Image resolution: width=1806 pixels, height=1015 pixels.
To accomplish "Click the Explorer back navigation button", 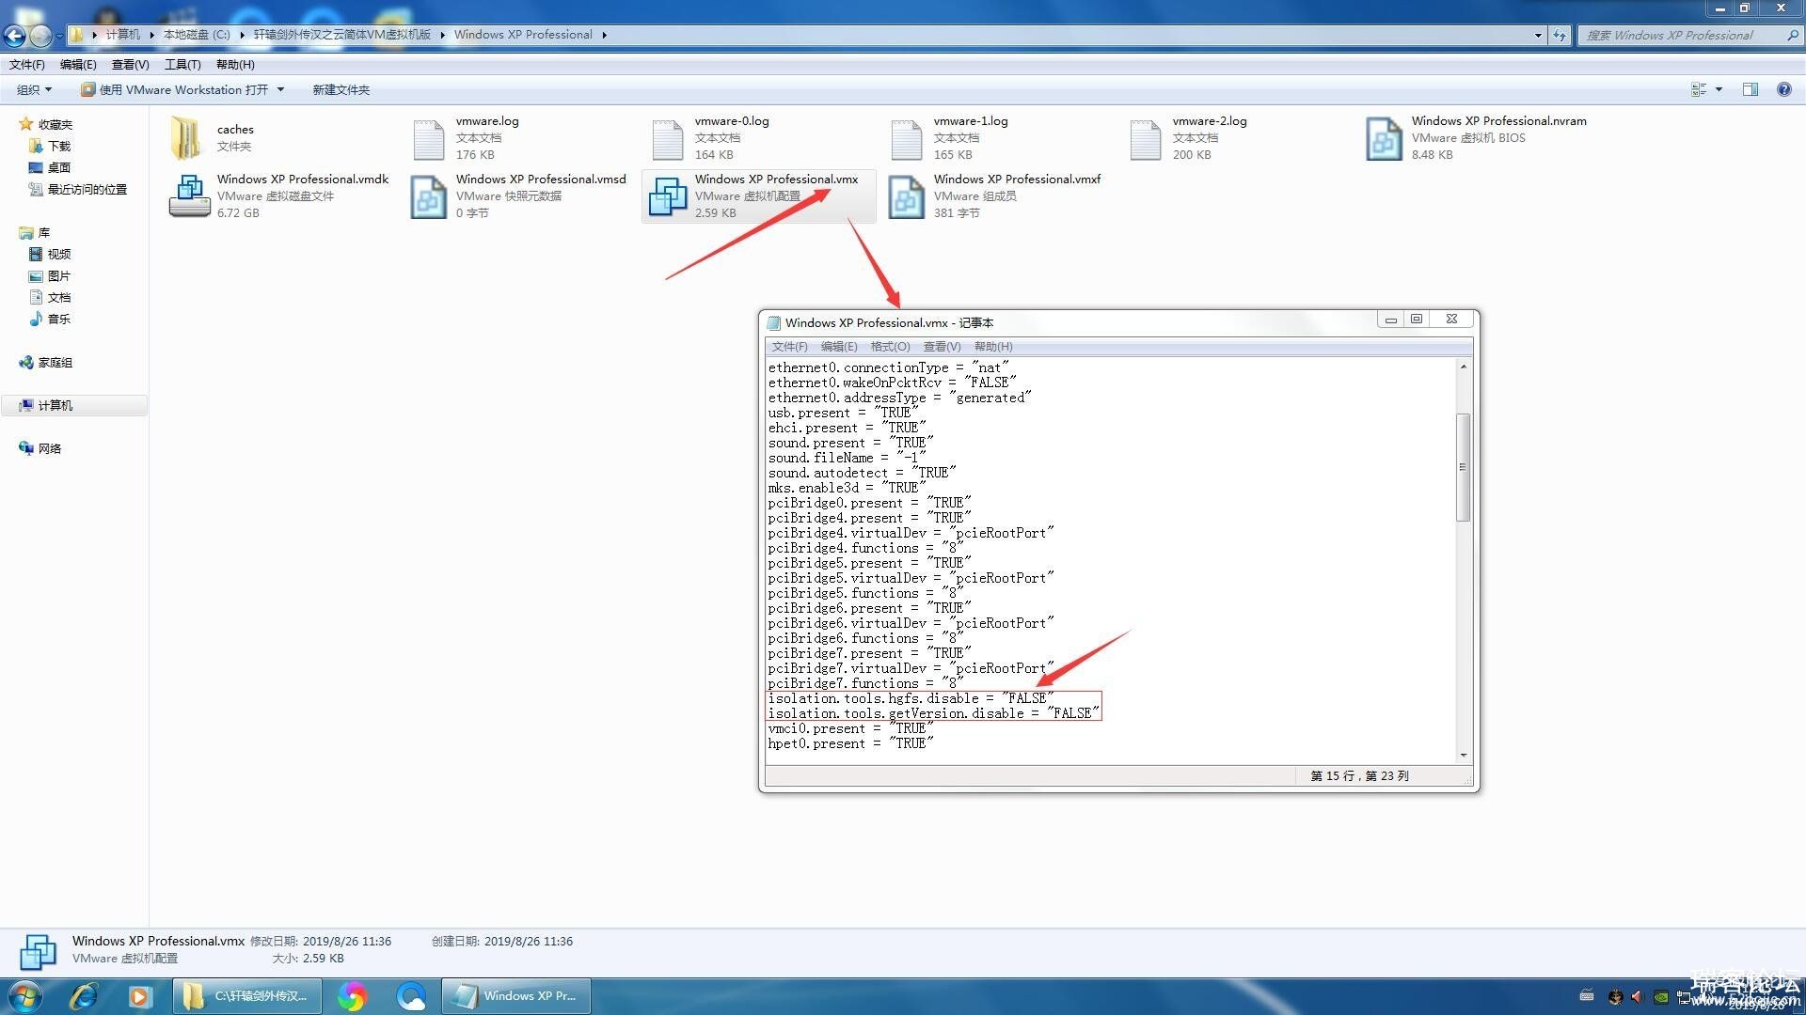I will [15, 36].
